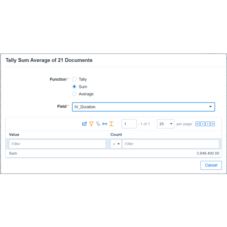Select the Sum radio button
Image resolution: width=227 pixels, height=227 pixels.
75,87
